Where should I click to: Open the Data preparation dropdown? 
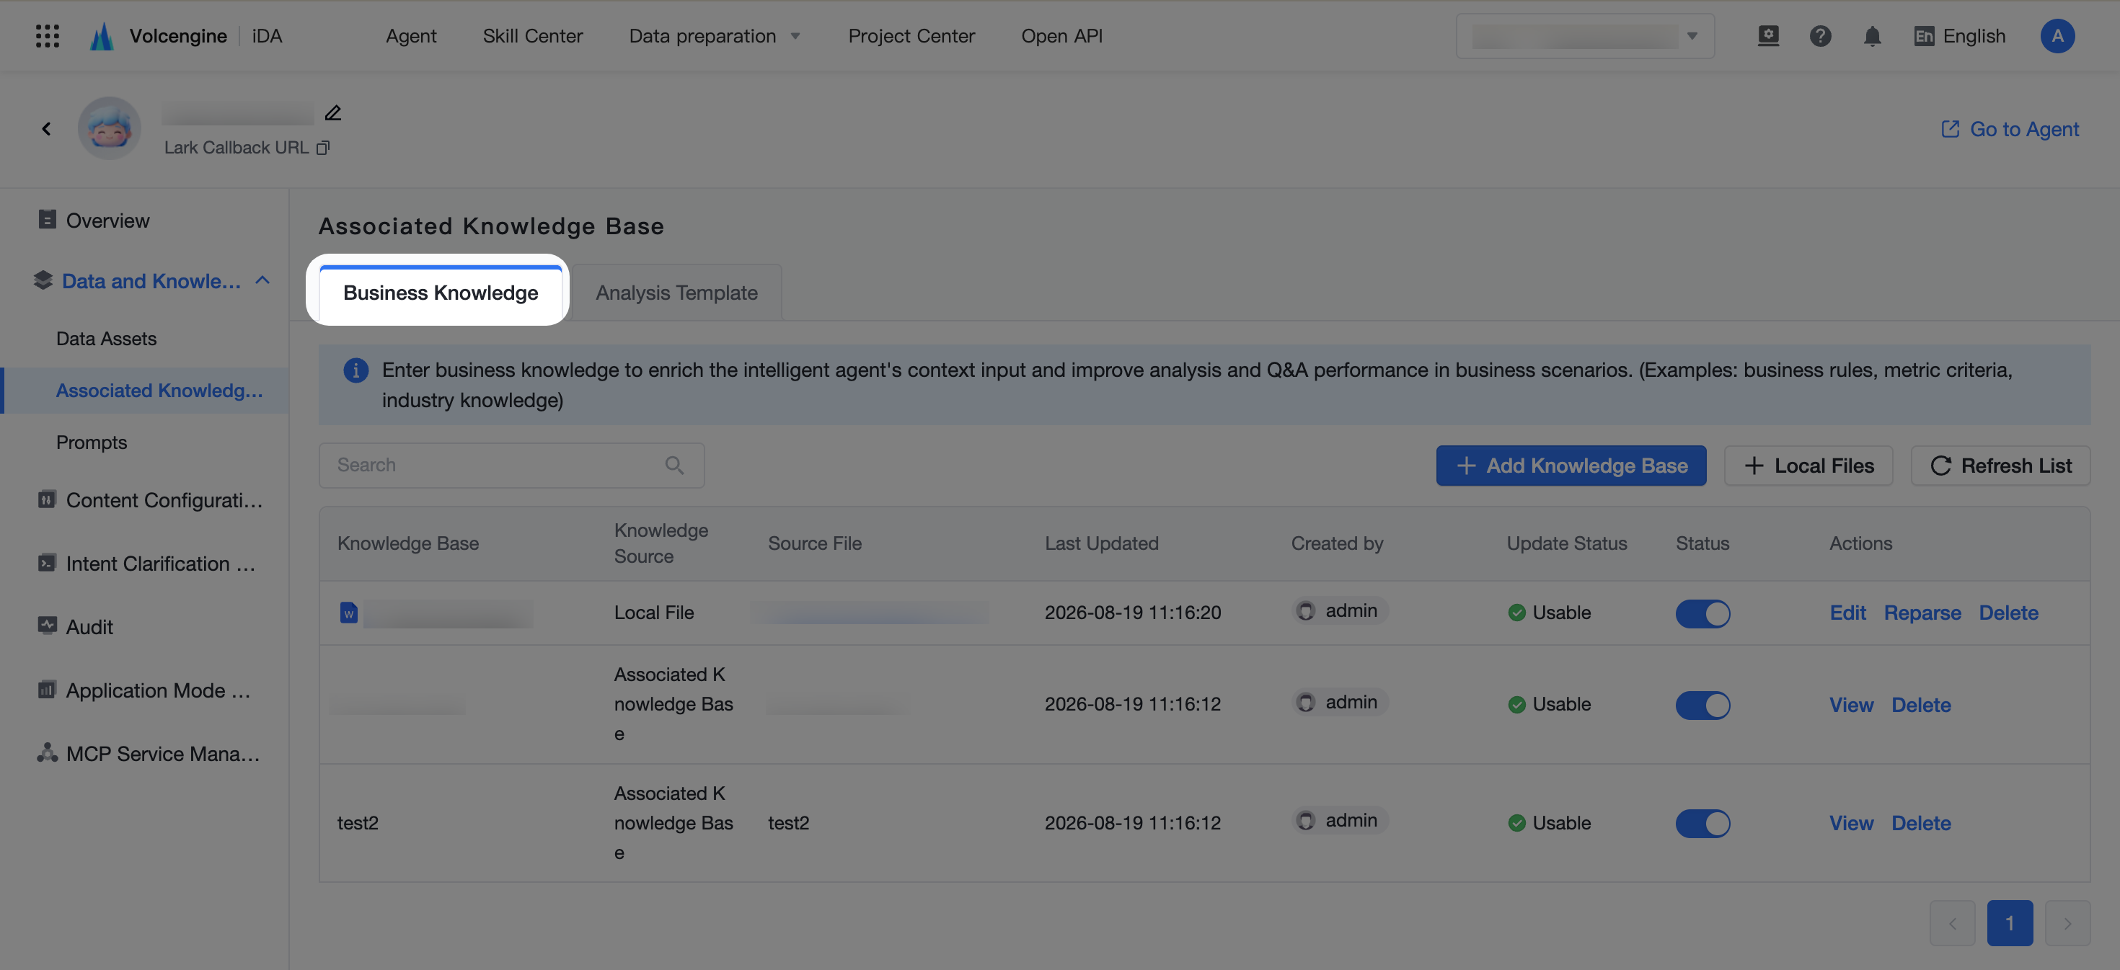coord(715,36)
